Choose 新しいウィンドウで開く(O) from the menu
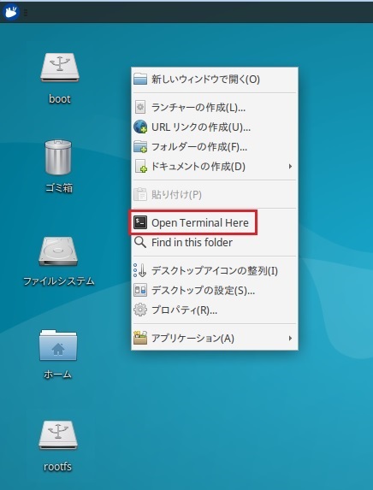This screenshot has height=490, width=373. tap(215, 79)
